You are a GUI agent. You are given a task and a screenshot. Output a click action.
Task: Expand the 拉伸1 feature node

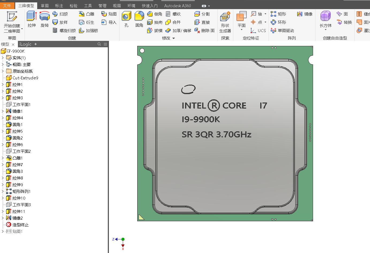[3, 84]
